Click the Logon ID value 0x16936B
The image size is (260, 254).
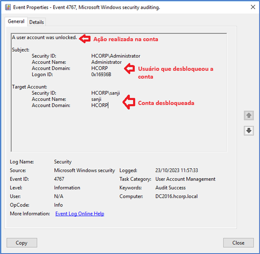pos(101,74)
